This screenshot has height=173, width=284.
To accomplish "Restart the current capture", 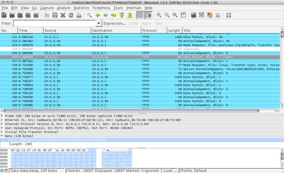I will [x=36, y=15].
